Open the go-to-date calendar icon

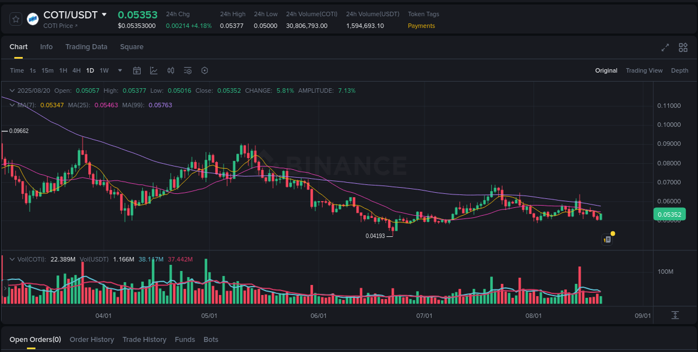click(137, 70)
